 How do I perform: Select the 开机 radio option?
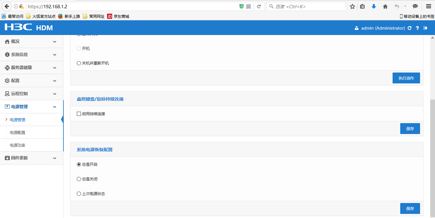pyautogui.click(x=79, y=48)
